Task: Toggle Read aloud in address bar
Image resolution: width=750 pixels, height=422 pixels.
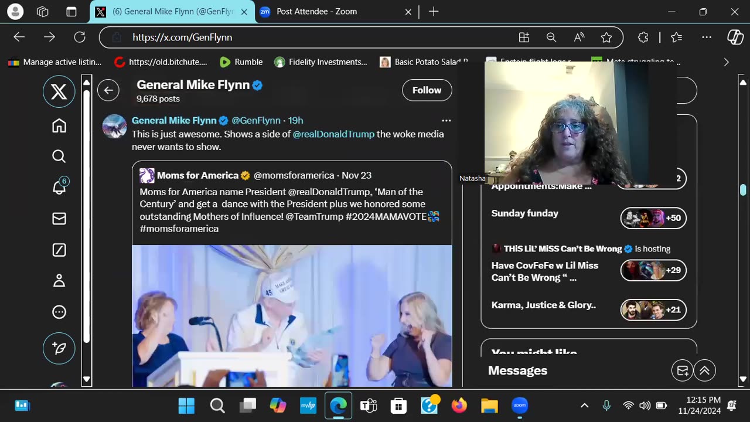Action: [579, 38]
